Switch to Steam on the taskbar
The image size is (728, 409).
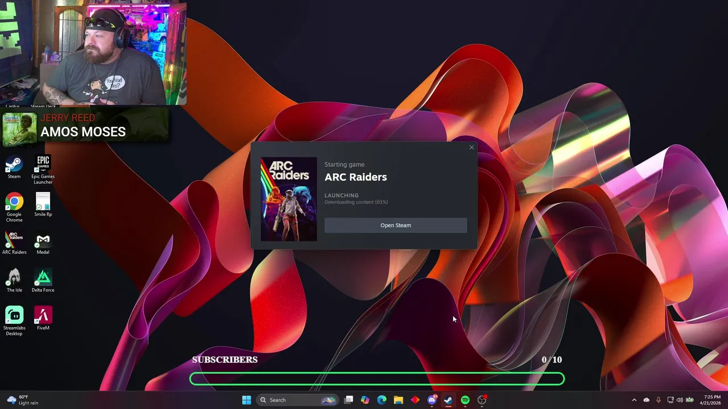(448, 400)
